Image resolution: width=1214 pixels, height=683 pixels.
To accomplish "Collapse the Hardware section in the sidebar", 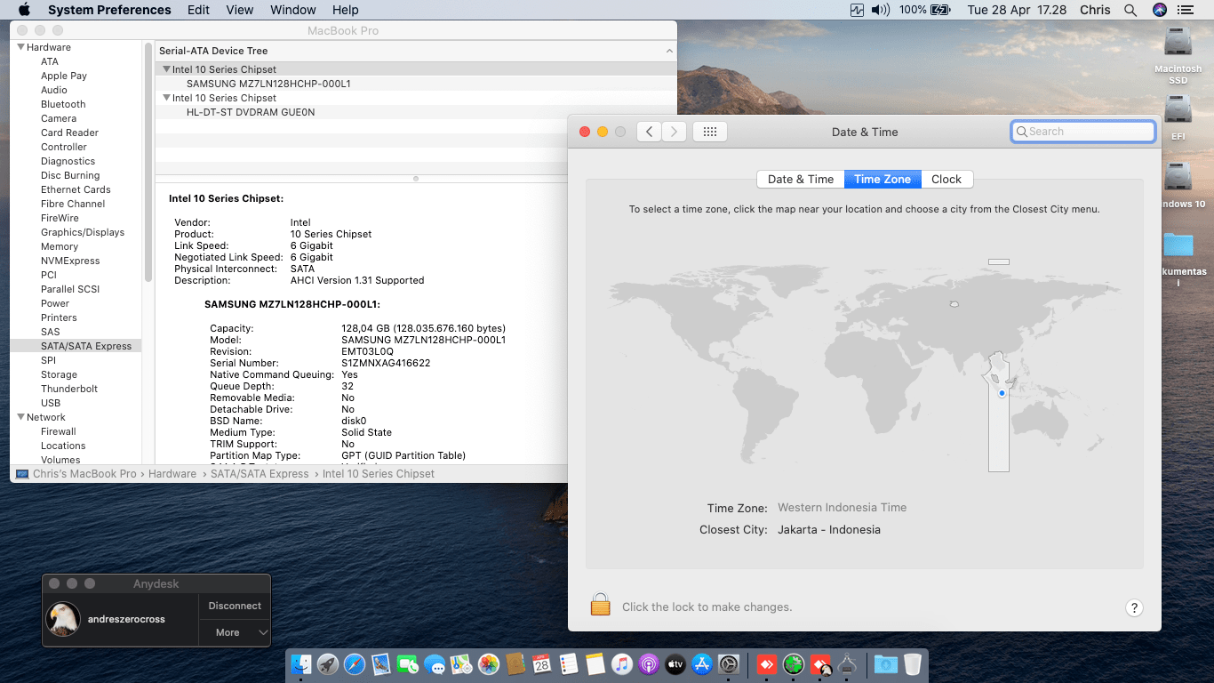I will click(x=21, y=47).
